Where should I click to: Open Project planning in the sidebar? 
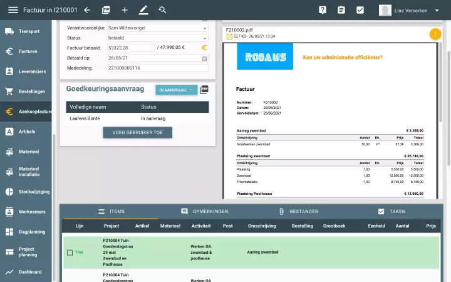[26, 252]
